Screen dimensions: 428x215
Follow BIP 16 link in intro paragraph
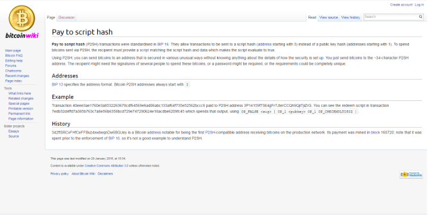[x=163, y=45]
